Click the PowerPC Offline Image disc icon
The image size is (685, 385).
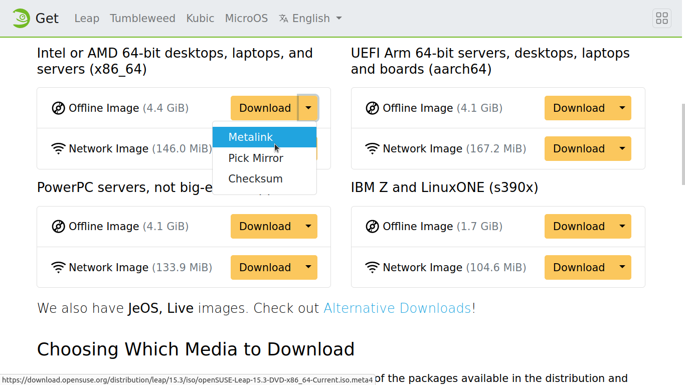tap(59, 227)
